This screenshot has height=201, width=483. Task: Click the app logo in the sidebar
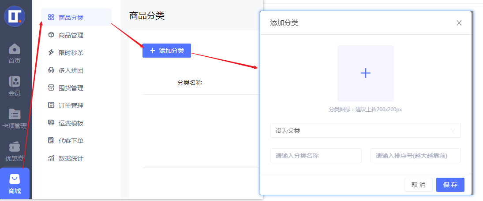coord(15,17)
